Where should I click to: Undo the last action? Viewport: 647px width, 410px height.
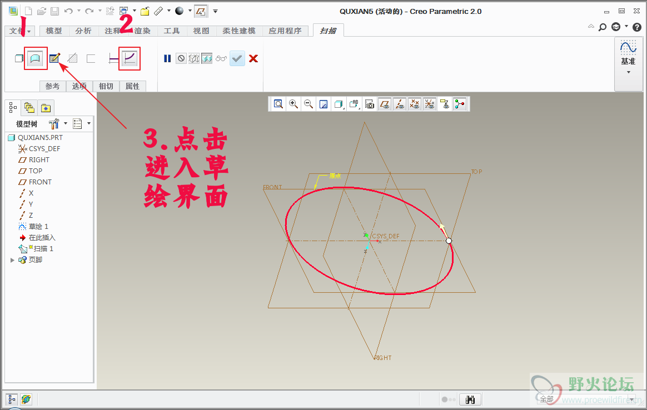(x=68, y=11)
